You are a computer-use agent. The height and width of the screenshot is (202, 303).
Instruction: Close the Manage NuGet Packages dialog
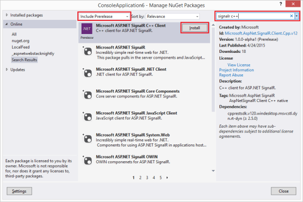[284, 191]
